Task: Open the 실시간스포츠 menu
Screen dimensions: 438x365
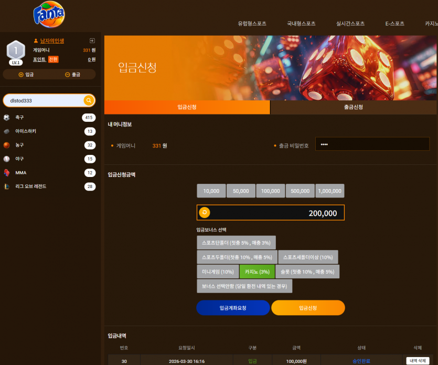Action: point(350,24)
